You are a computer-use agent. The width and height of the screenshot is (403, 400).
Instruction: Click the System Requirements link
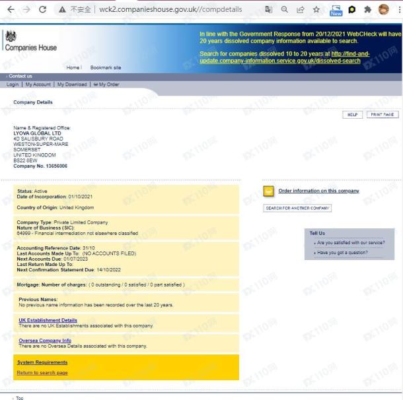coord(42,362)
